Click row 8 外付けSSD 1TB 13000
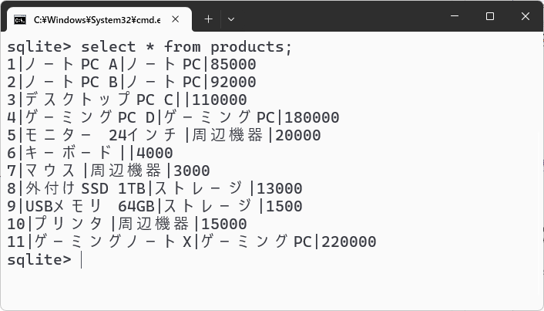 click(155, 188)
